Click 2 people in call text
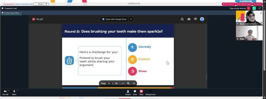 click(11, 8)
